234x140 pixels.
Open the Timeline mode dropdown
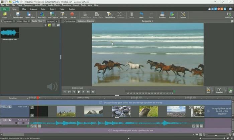pos(27,98)
